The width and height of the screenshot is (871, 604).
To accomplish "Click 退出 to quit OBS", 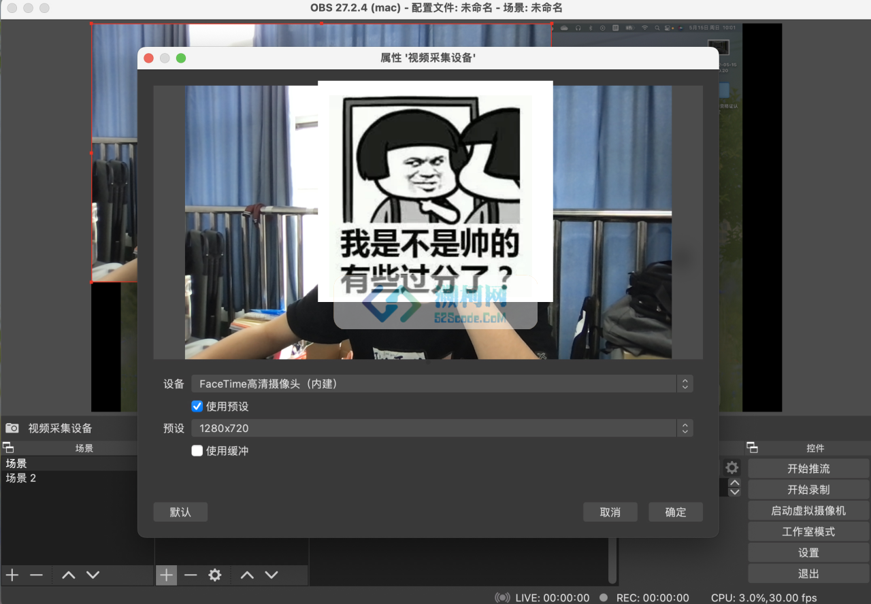I will point(808,574).
